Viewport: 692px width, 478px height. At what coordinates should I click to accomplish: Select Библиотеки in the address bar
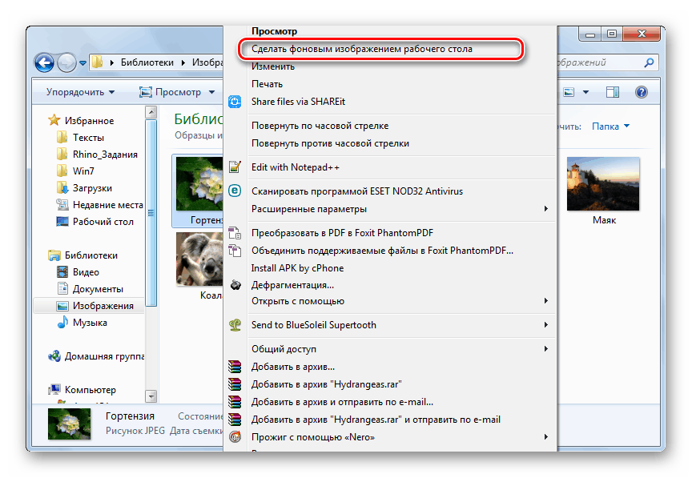tap(147, 62)
